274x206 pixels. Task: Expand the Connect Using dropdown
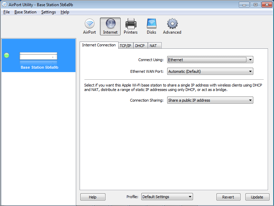210,60
